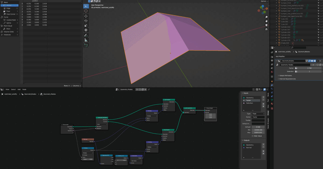Screen dimensions: 323x169
Task: Open the Type dropdown set to Float
Action: click(x=258, y=114)
